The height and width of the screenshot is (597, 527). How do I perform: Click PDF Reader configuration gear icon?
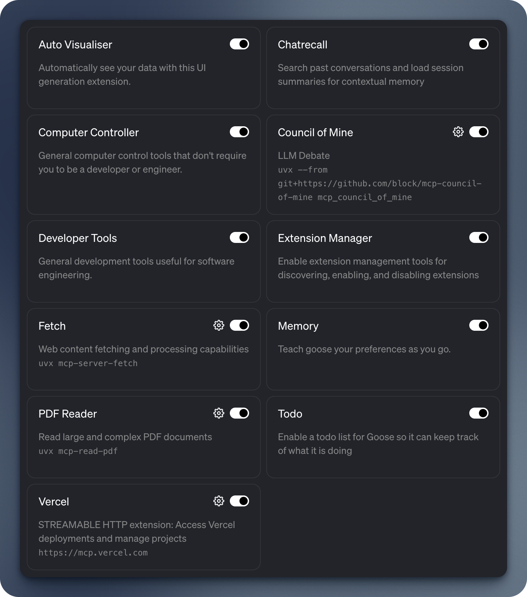218,413
